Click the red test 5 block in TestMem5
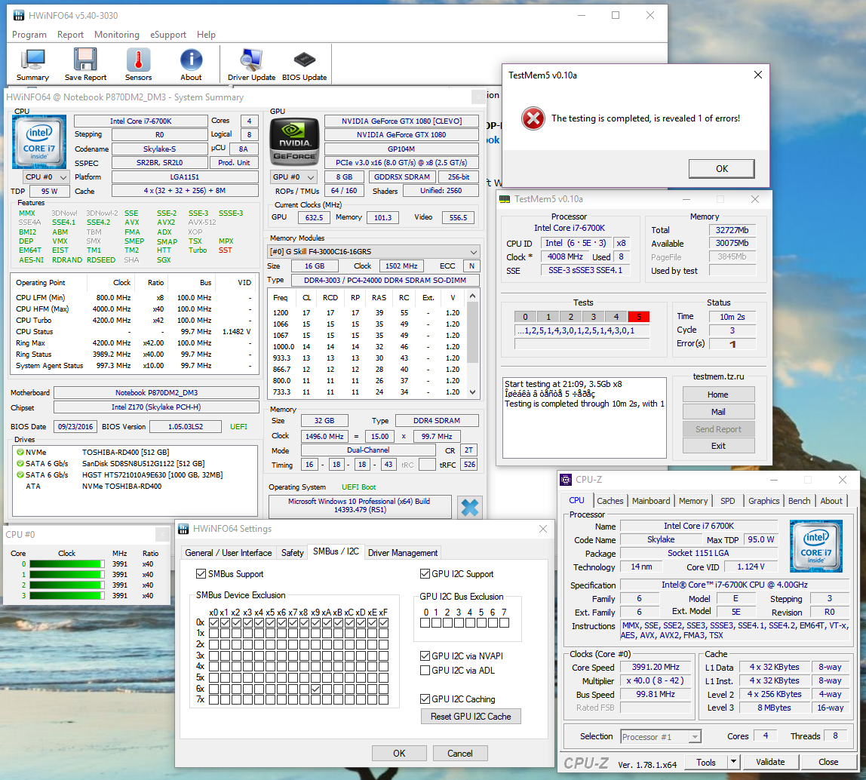The image size is (866, 780). 638,317
